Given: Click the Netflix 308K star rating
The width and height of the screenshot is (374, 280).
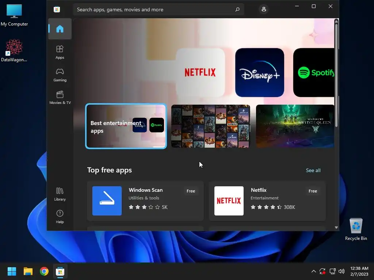Looking at the screenshot, I should [273, 207].
